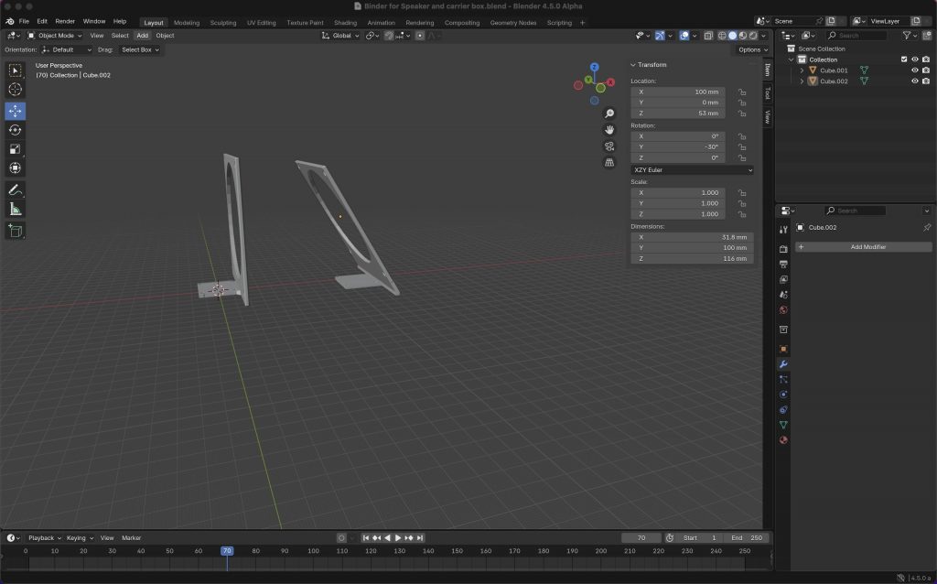Click the zoom magnifier viewport icon

(x=609, y=114)
